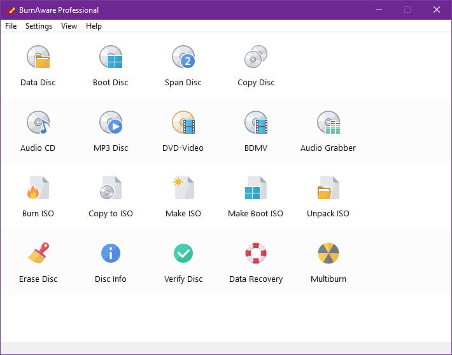Click the "Erase Disc" text label
Screen dimensions: 452x355
tap(38, 279)
